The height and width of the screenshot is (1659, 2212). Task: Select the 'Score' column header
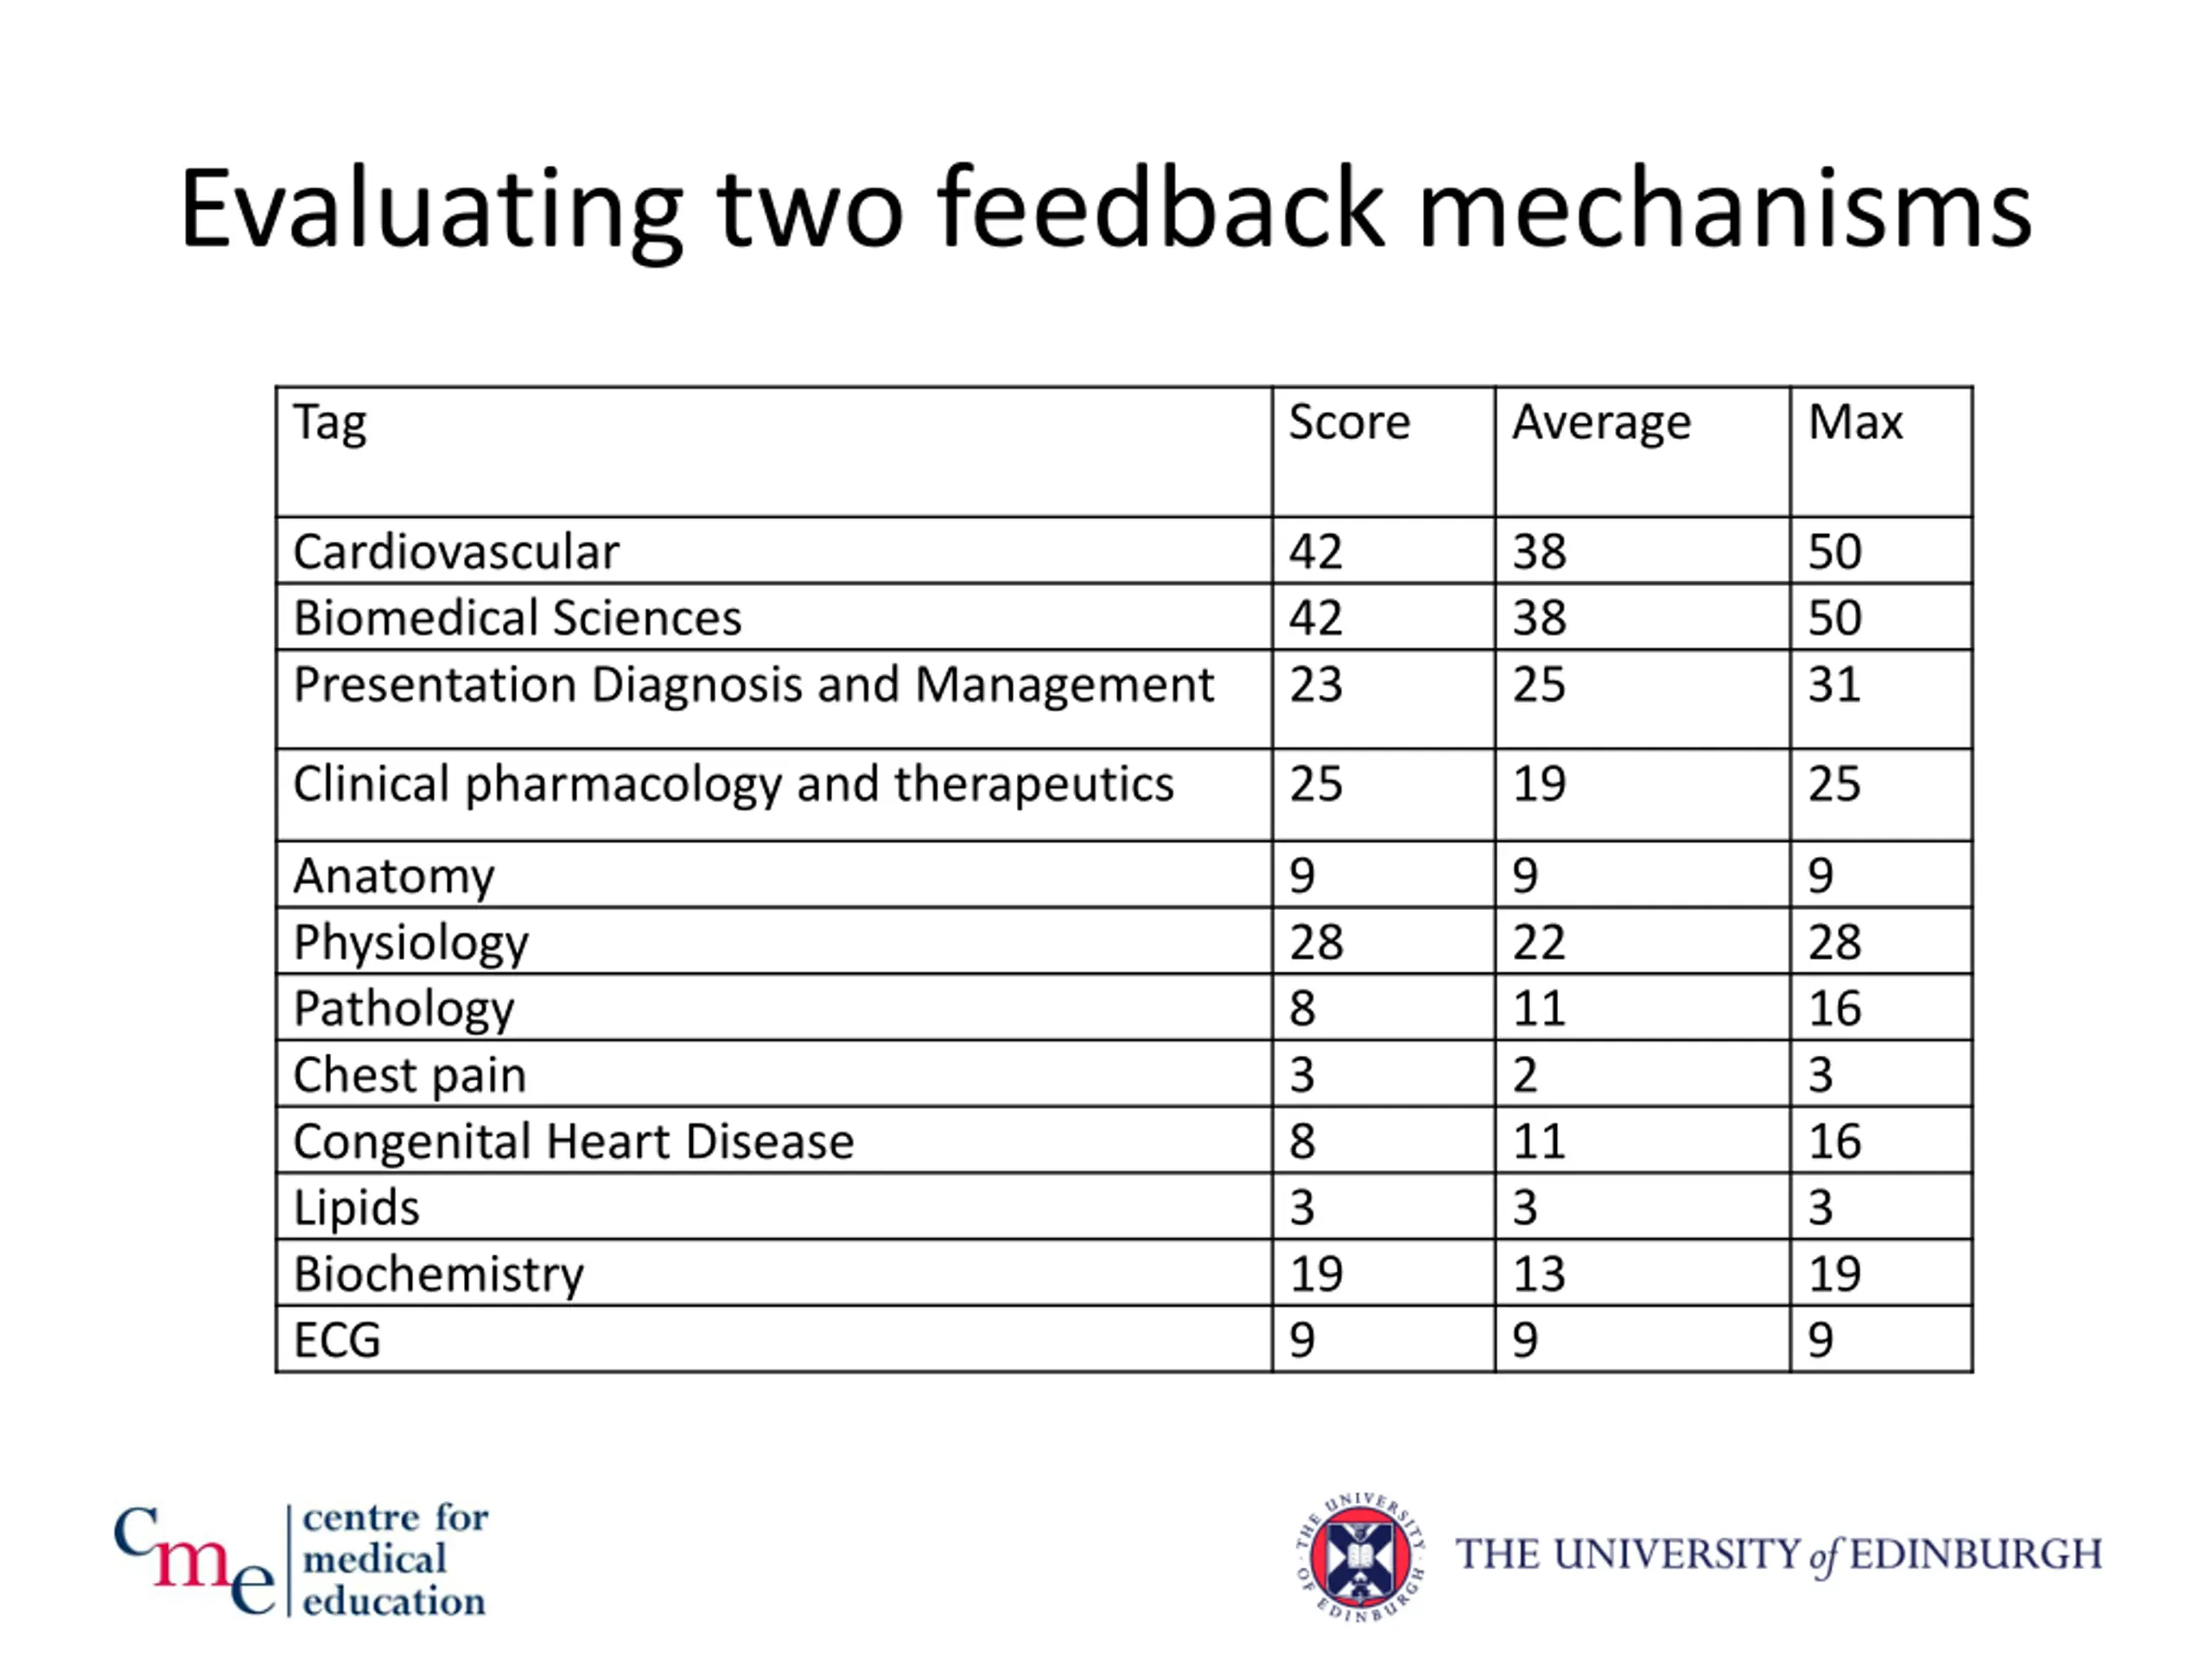click(1349, 423)
